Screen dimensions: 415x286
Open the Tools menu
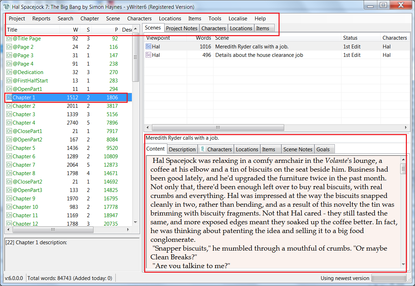click(x=215, y=18)
